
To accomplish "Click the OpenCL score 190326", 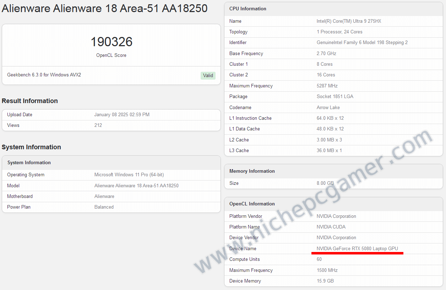I will click(111, 42).
